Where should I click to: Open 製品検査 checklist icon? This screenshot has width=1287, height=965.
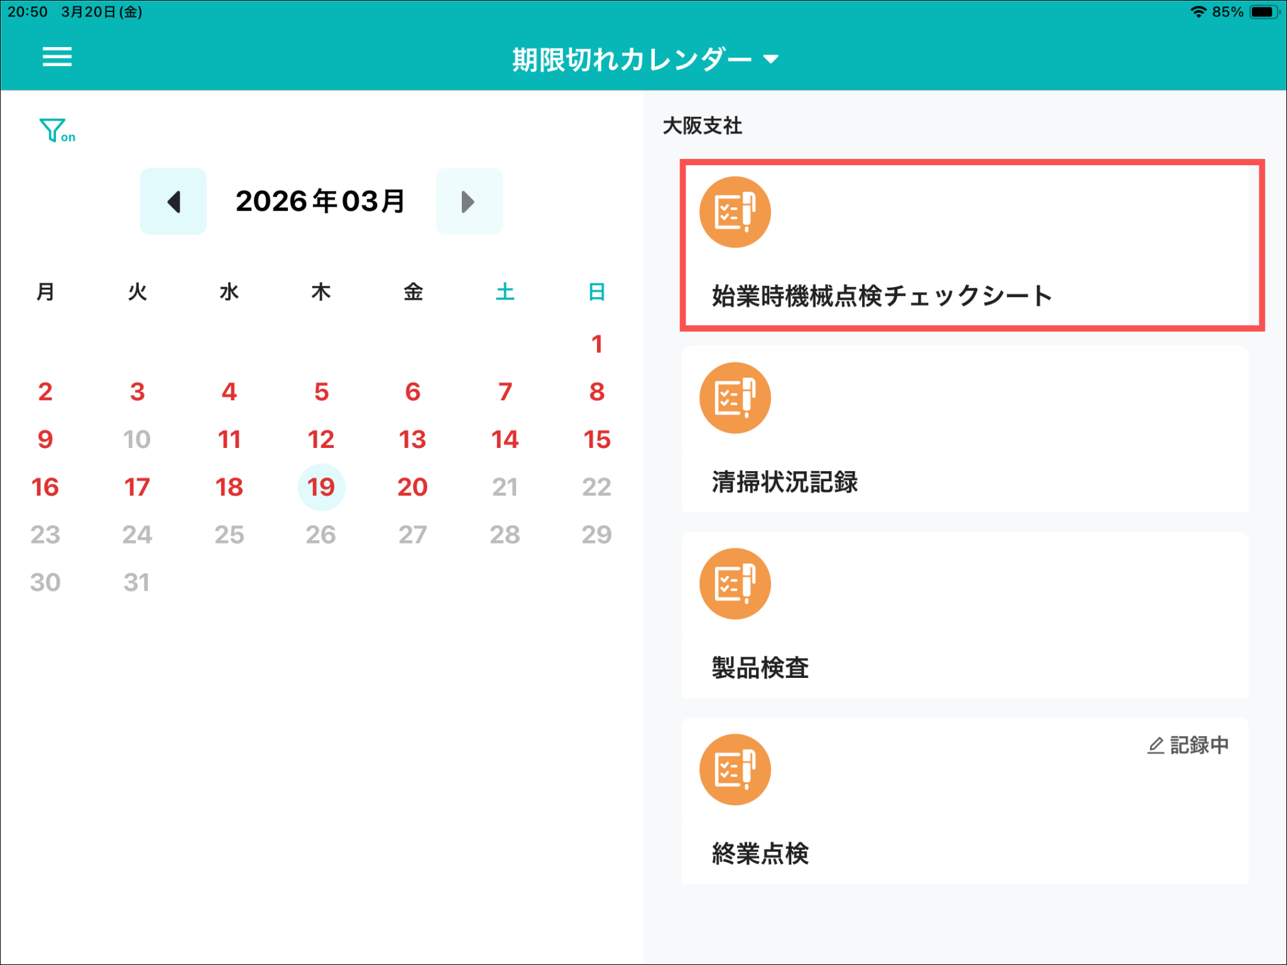(x=735, y=584)
